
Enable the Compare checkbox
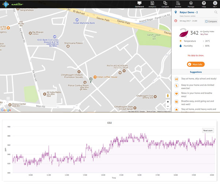[206, 22]
